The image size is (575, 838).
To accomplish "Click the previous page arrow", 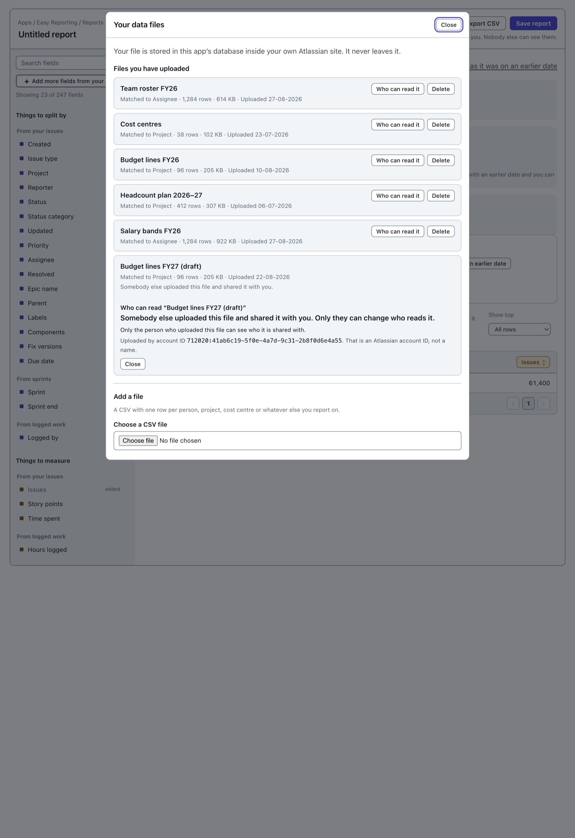I will 512,403.
